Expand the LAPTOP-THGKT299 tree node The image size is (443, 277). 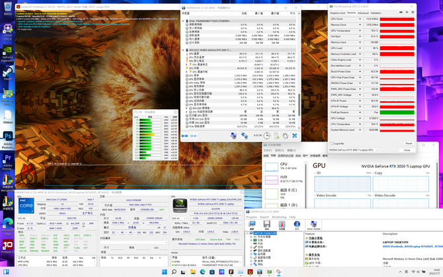[249, 233]
